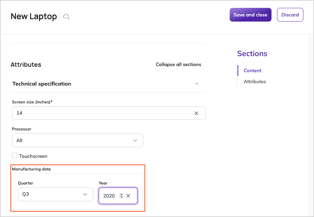Clear the Screen size field value
Screen dimensions: 314x217
(196, 113)
